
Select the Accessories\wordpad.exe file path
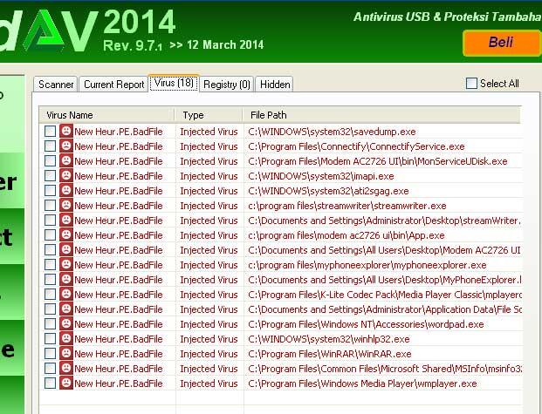366,324
